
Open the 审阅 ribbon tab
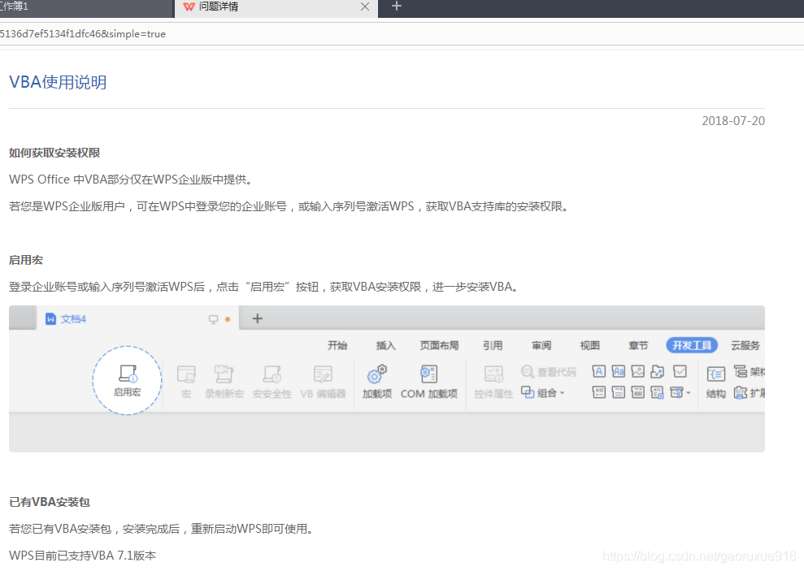pos(541,346)
